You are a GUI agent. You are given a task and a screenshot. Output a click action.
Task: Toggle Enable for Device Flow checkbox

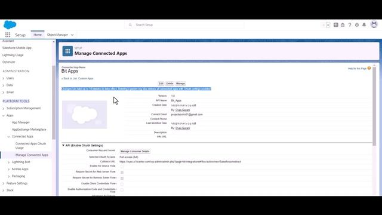coord(122,167)
